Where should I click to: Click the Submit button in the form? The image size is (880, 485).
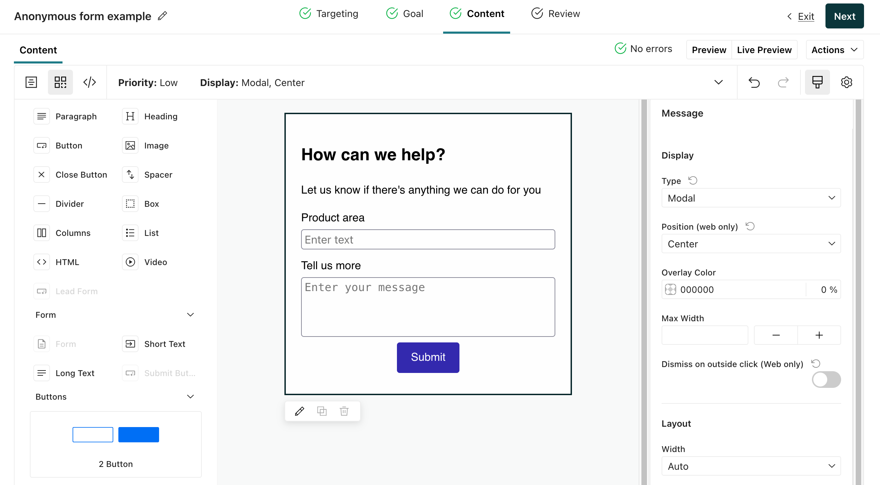pyautogui.click(x=428, y=357)
